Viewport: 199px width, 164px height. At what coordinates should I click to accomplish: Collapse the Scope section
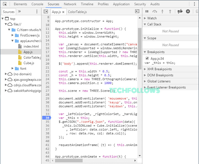(171, 38)
